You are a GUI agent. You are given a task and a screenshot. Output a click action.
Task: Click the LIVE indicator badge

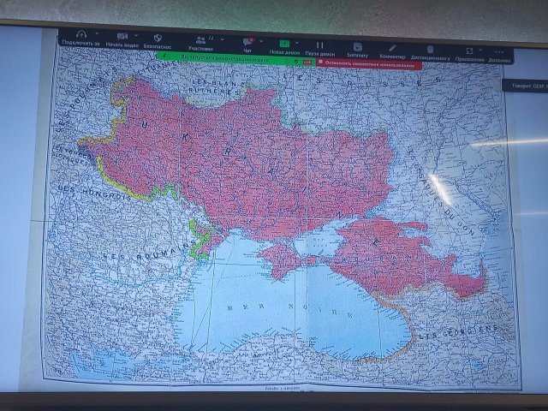coord(306,62)
